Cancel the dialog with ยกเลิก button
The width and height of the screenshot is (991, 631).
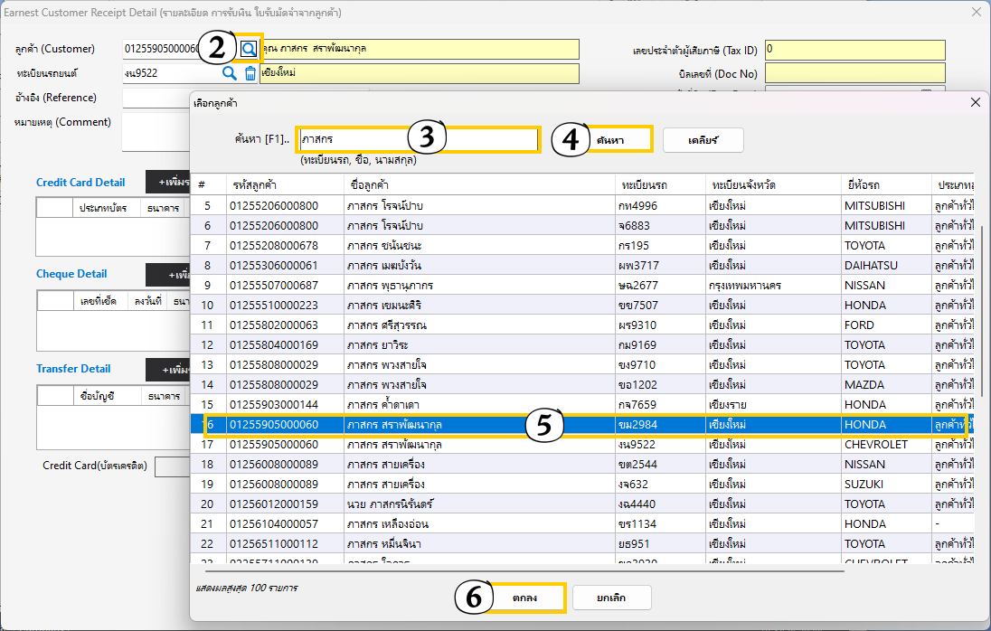(x=610, y=598)
